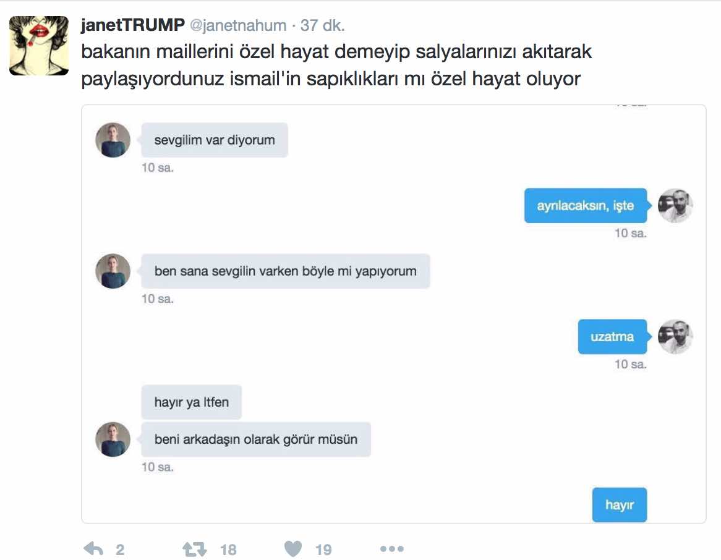The height and width of the screenshot is (560, 721).
Task: Click the reply count 2
Action: click(x=120, y=549)
